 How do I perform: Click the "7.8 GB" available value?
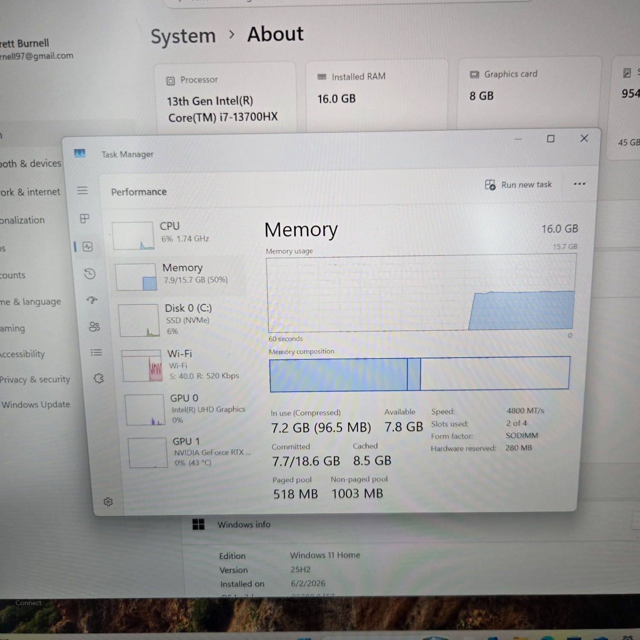click(x=404, y=427)
